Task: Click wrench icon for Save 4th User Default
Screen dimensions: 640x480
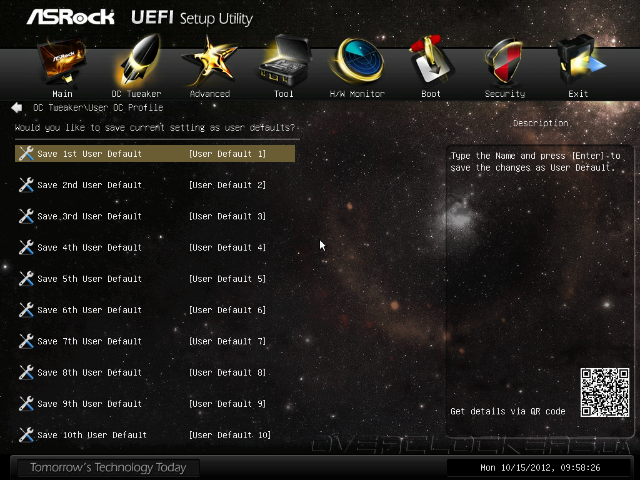Action: tap(26, 247)
